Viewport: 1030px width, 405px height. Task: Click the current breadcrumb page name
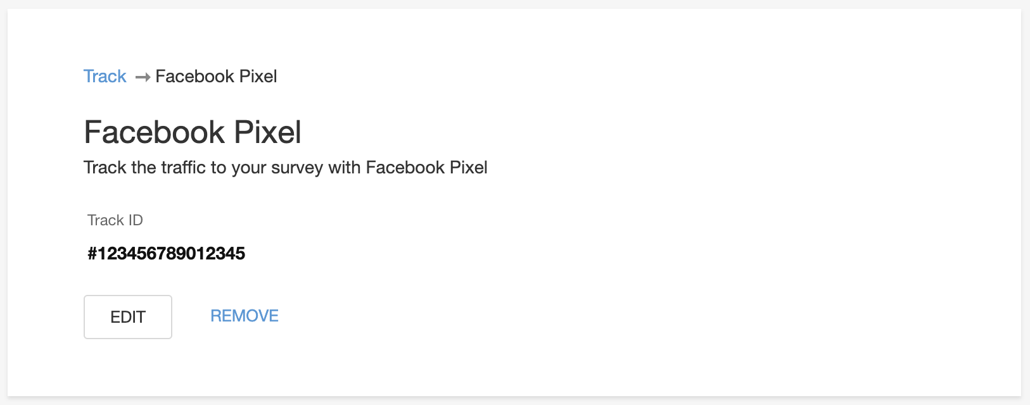[x=216, y=77]
